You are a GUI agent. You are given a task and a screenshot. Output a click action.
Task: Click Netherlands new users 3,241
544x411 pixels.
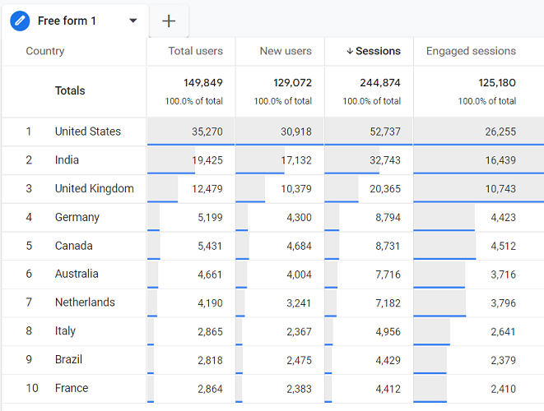299,302
